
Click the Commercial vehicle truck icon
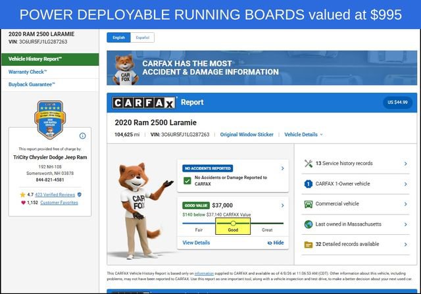[x=308, y=204]
